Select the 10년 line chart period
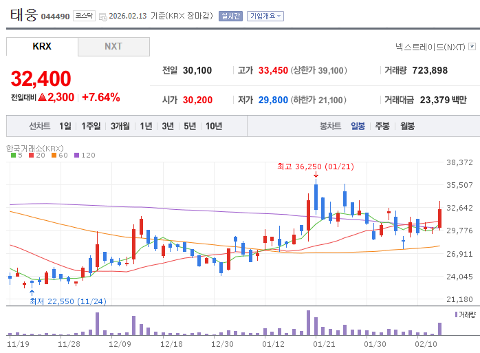The image size is (480, 353). coord(214,126)
